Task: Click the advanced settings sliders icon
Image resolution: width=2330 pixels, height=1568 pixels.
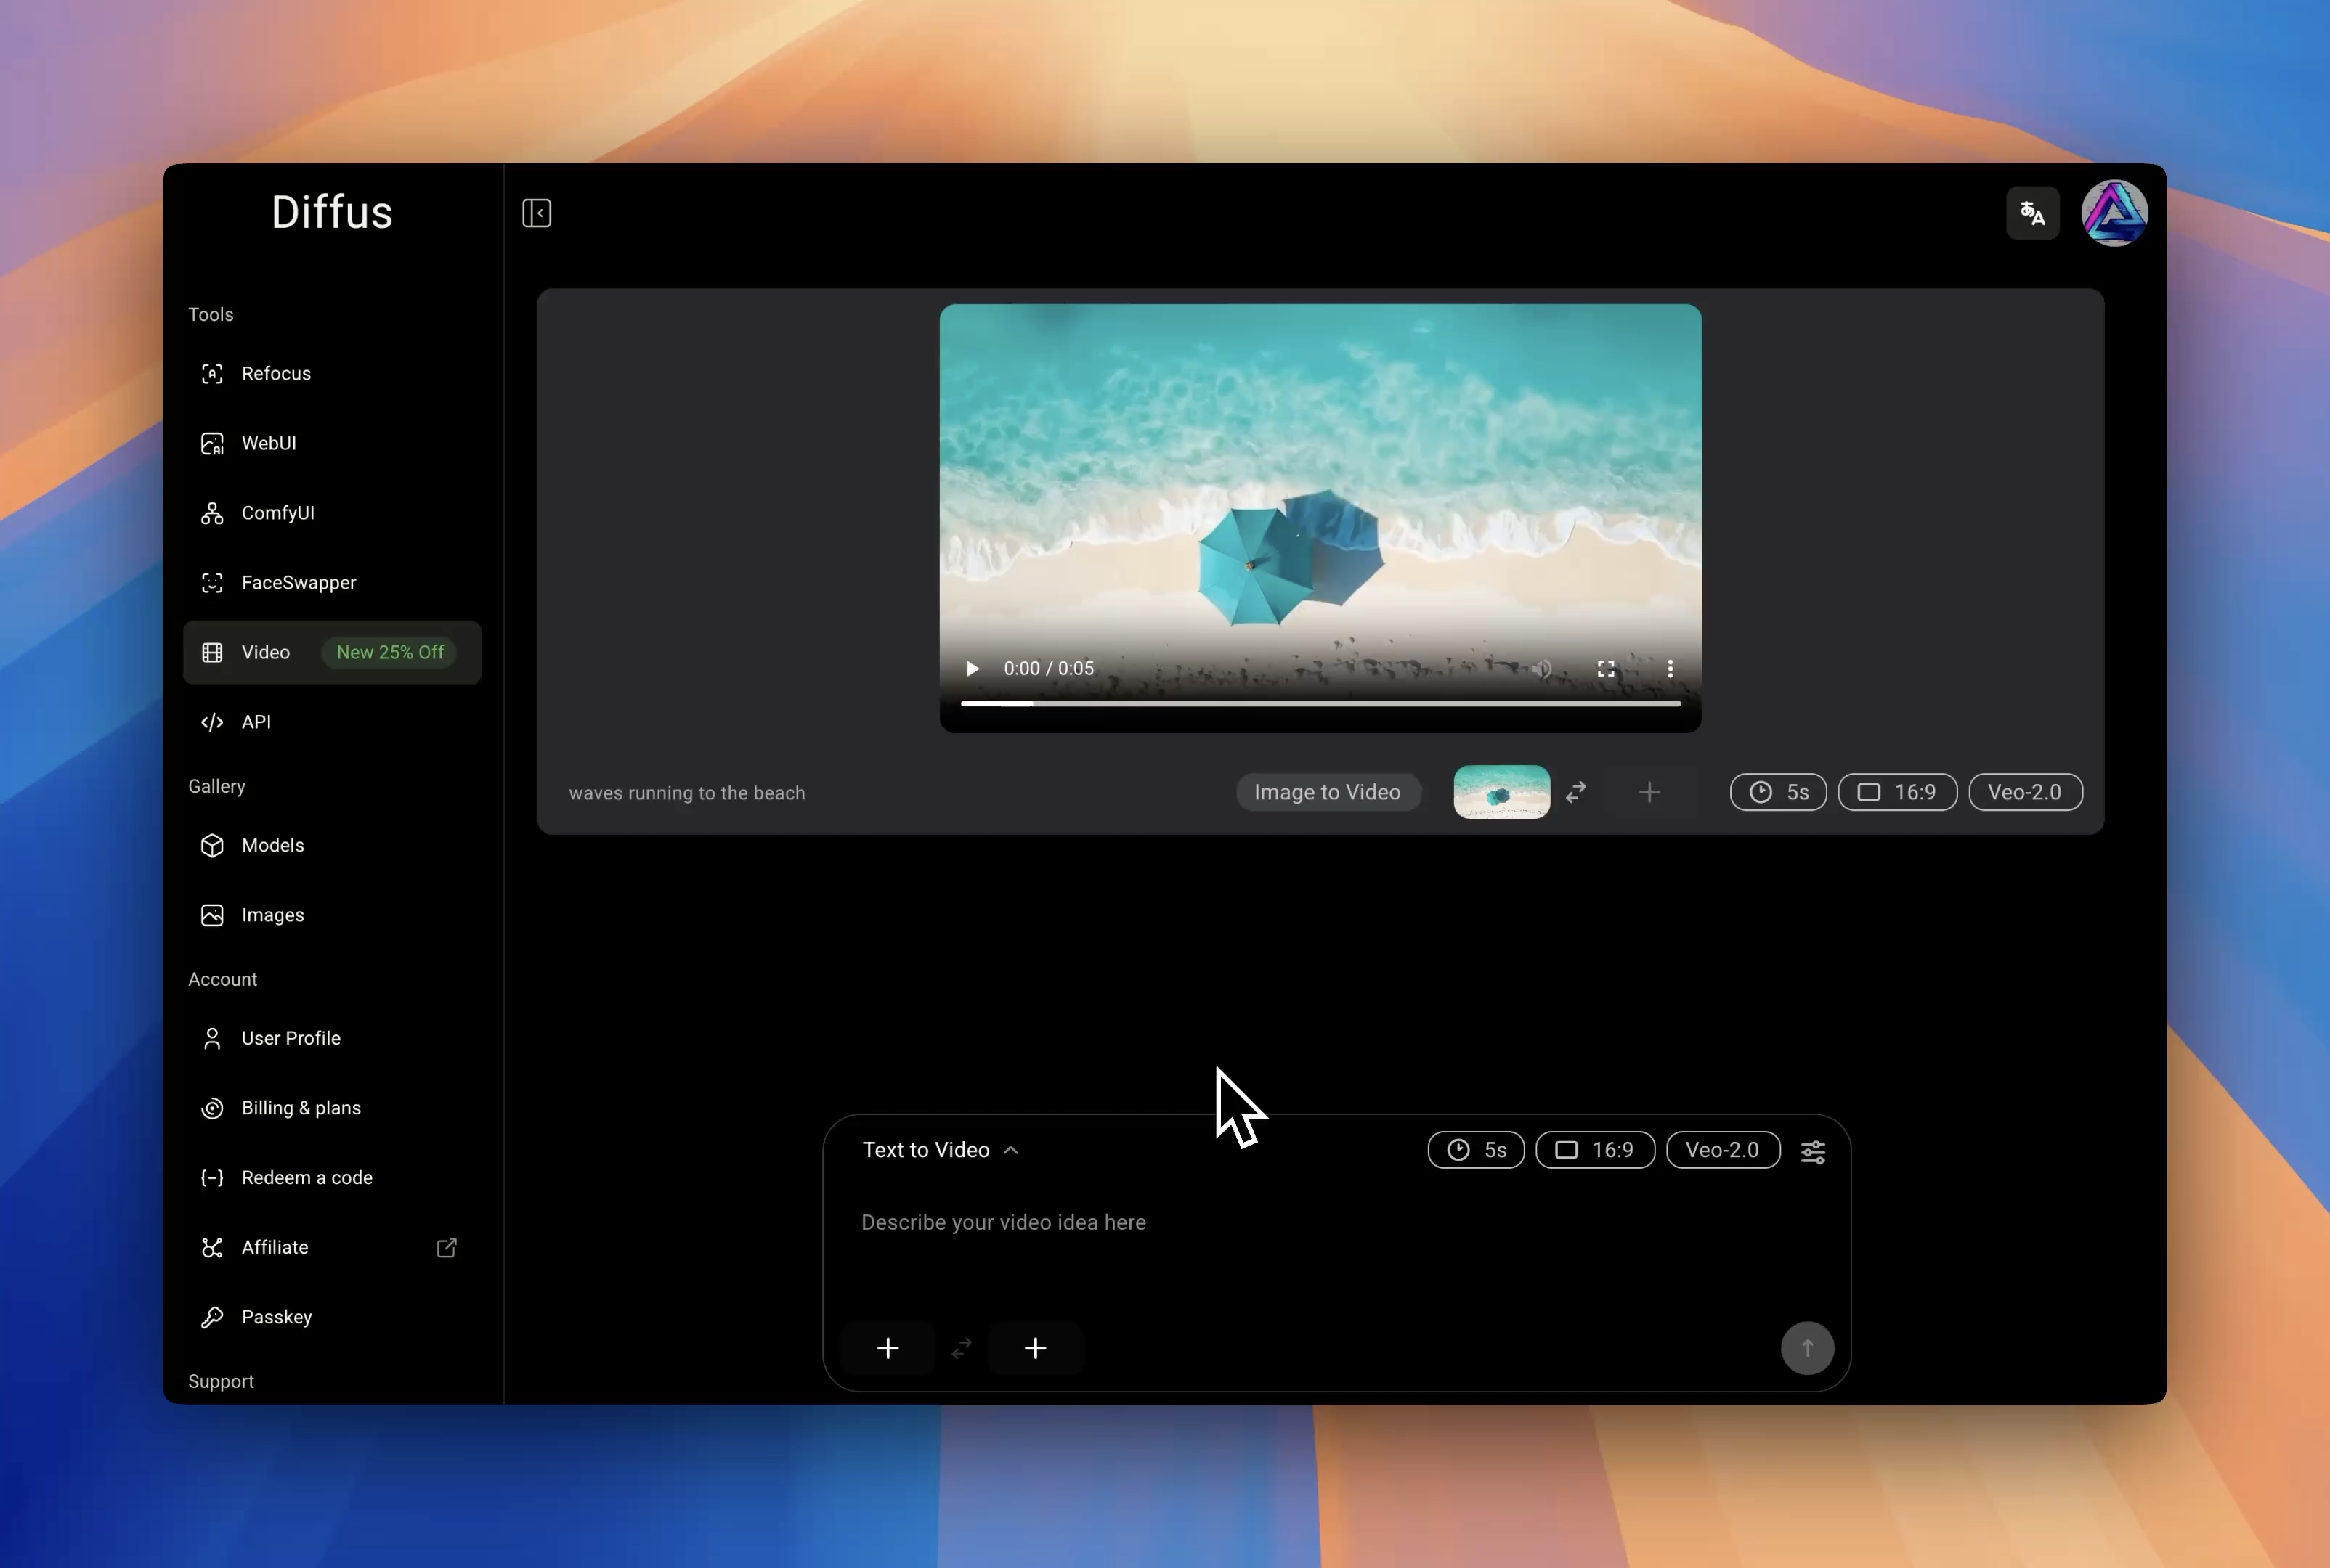Action: [x=1813, y=1151]
